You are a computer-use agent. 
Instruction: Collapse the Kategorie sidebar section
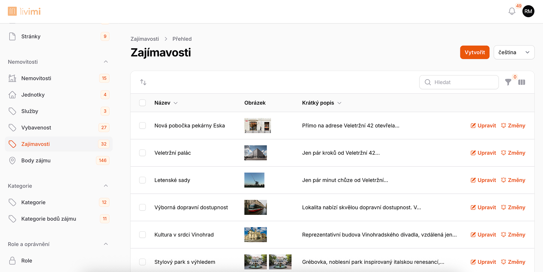pos(105,186)
